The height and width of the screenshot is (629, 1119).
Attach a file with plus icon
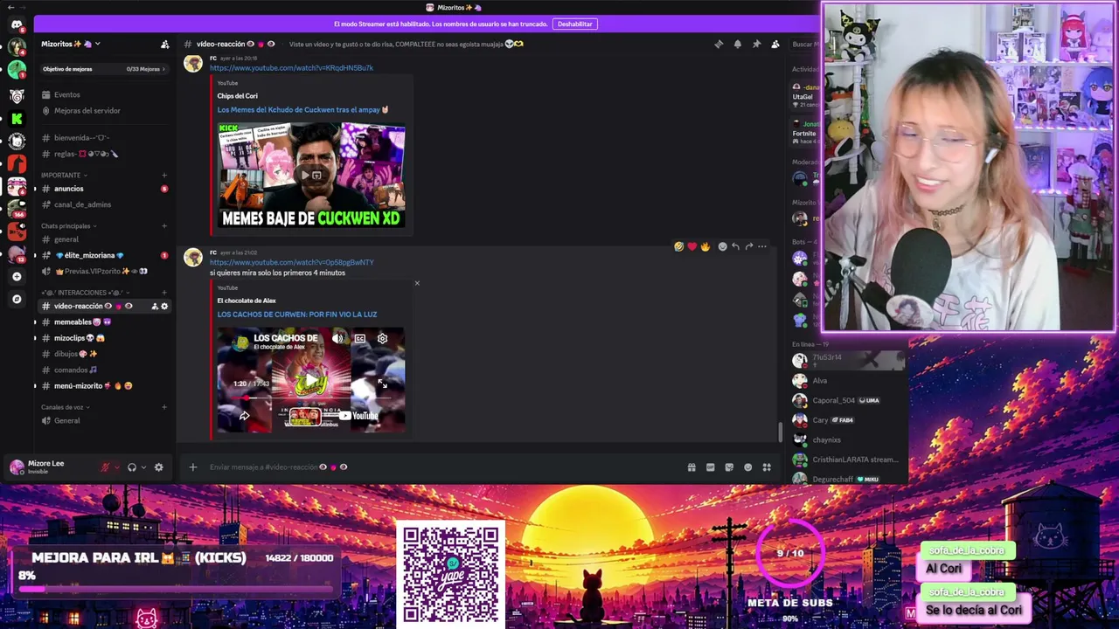coord(193,467)
